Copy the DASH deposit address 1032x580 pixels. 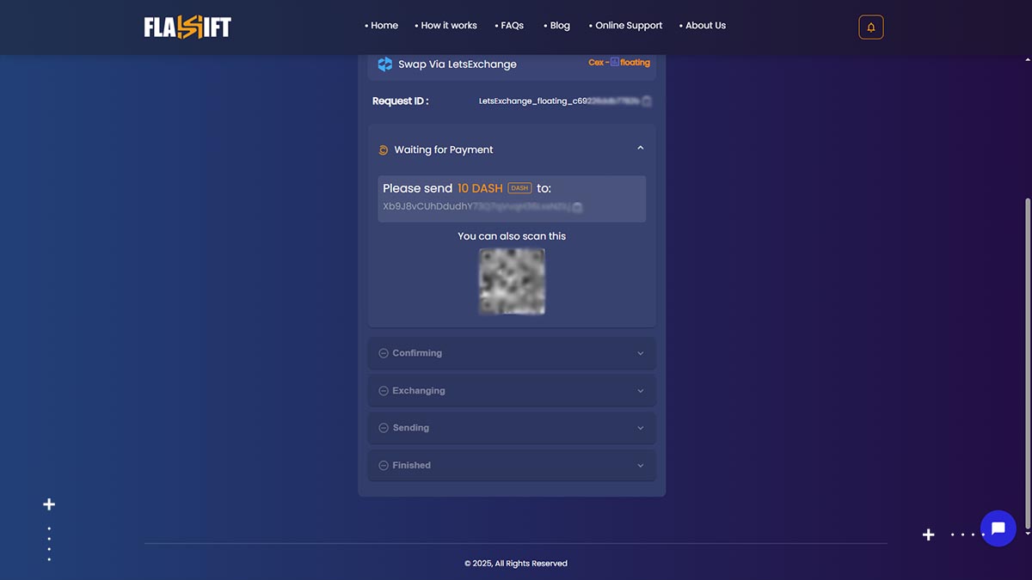(577, 208)
